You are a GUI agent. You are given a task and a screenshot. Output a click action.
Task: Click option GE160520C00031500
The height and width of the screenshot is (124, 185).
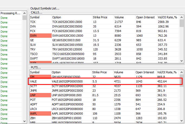tap(66, 40)
